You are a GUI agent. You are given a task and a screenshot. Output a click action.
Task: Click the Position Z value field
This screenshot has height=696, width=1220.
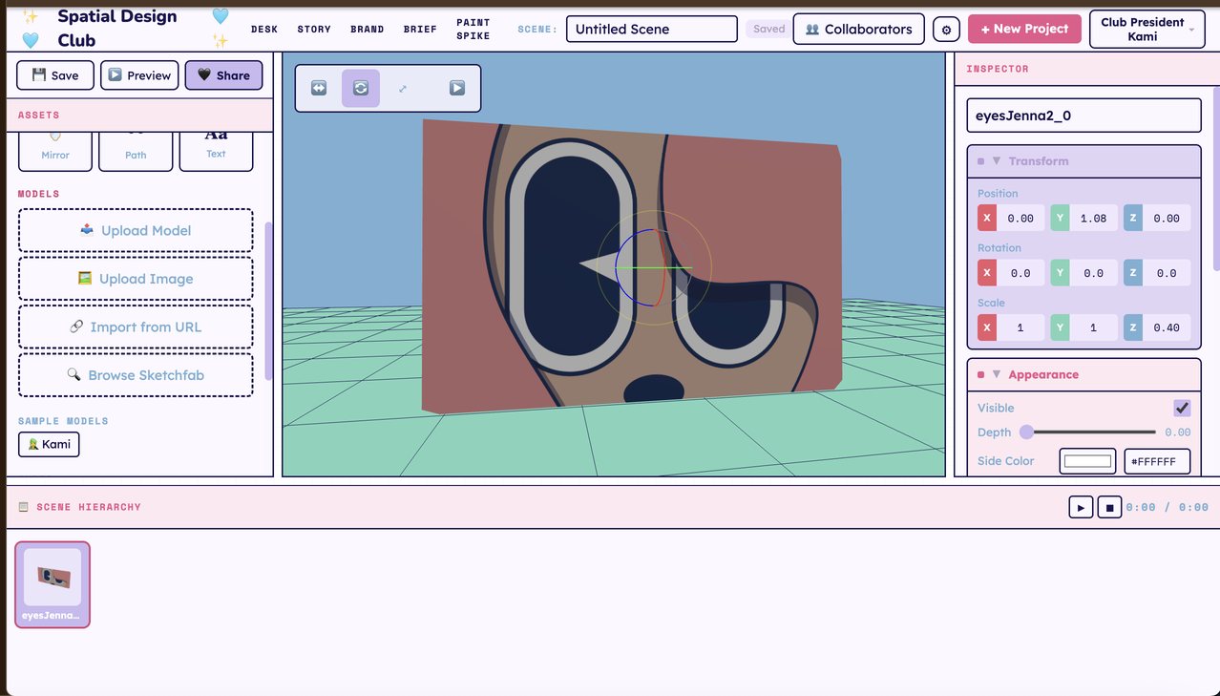[x=1167, y=218]
